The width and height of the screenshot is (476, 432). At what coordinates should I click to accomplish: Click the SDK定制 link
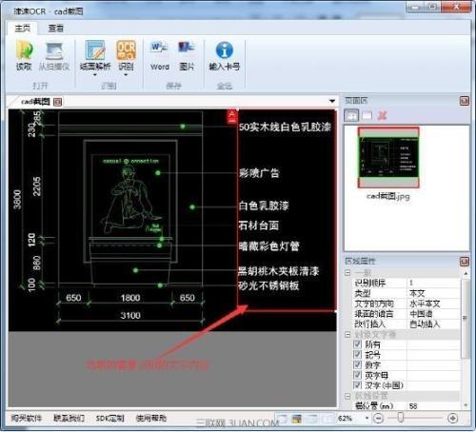coord(109,418)
